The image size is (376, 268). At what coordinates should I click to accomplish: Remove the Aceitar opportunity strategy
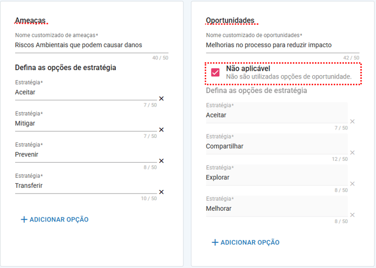click(x=352, y=122)
